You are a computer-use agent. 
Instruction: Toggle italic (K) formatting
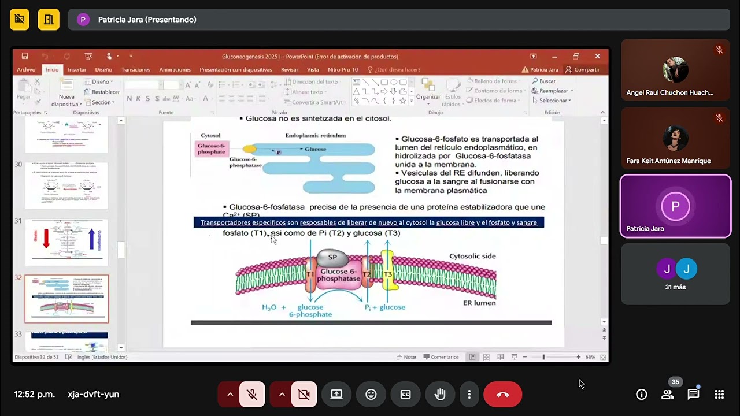[138, 99]
